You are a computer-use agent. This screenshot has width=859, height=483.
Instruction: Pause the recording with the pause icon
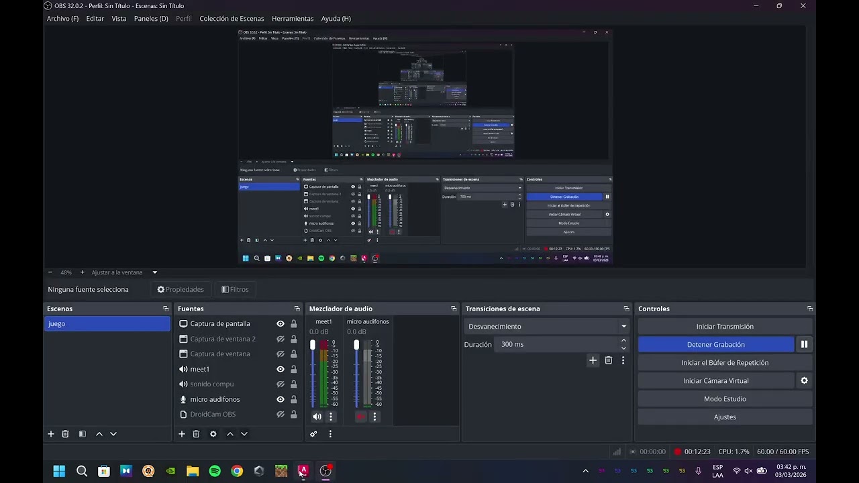[x=804, y=344]
